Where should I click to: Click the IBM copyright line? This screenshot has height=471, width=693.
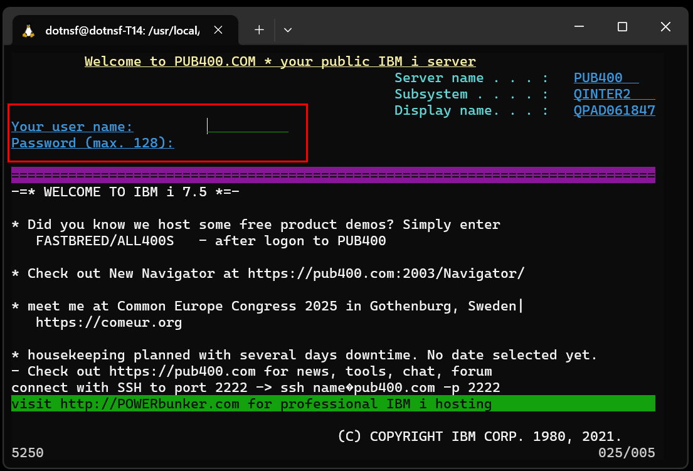479,437
